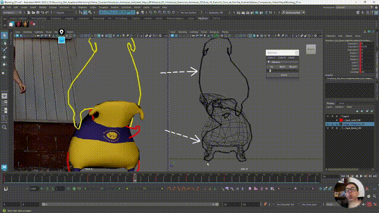Expand the Selection section in floating panel
The width and height of the screenshot is (379, 213).
click(269, 62)
